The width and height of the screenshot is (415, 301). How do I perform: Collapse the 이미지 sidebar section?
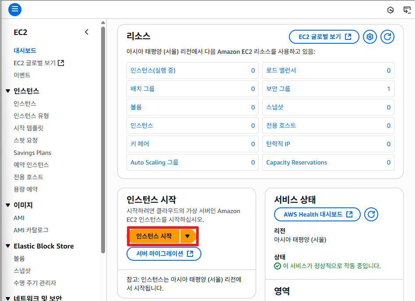click(8, 205)
